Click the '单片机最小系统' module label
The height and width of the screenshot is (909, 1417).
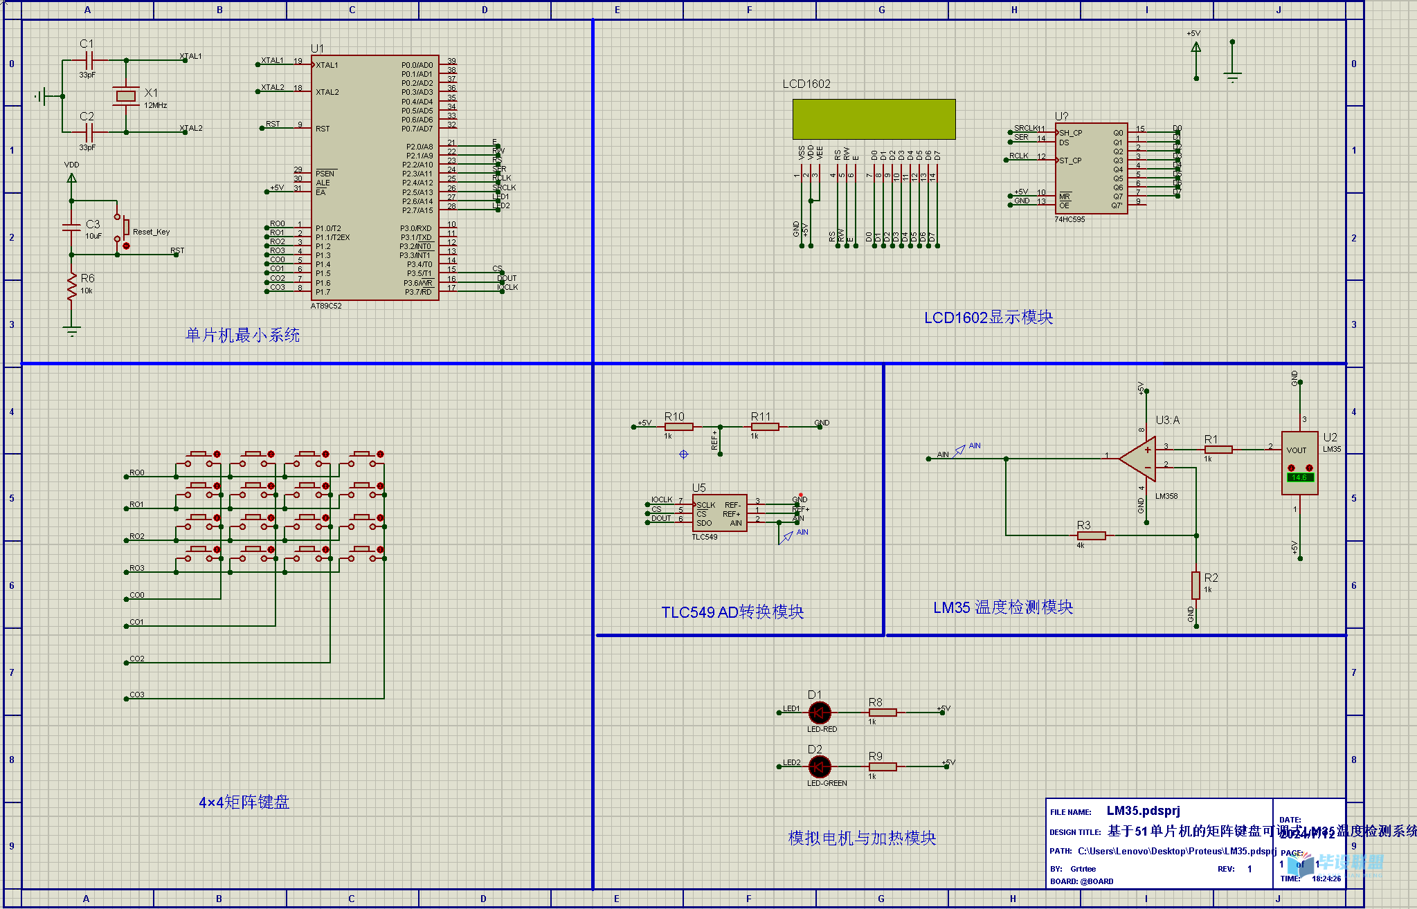click(x=242, y=336)
